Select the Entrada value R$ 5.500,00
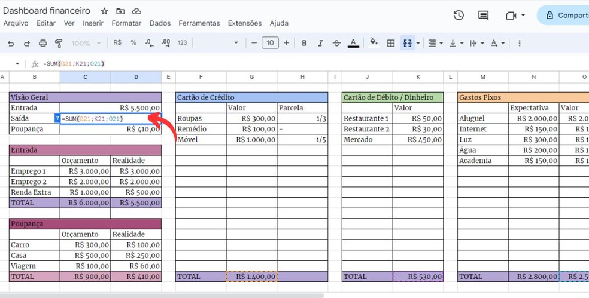This screenshot has height=298, width=589. coord(111,108)
